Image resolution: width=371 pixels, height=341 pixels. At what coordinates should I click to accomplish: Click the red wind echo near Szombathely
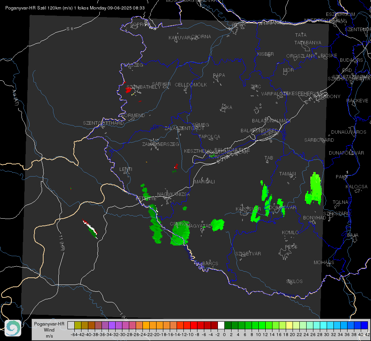(128, 90)
